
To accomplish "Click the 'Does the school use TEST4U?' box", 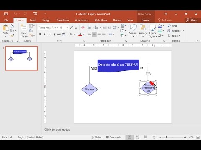I will pos(118,66).
